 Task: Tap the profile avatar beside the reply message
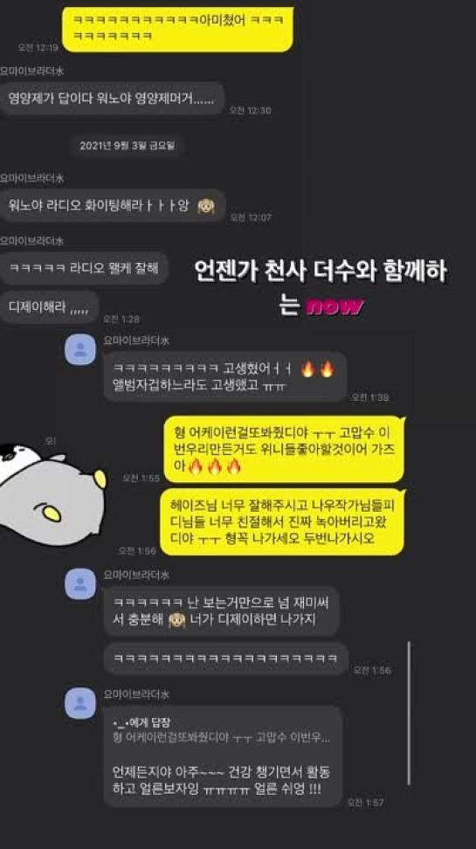pos(80,703)
